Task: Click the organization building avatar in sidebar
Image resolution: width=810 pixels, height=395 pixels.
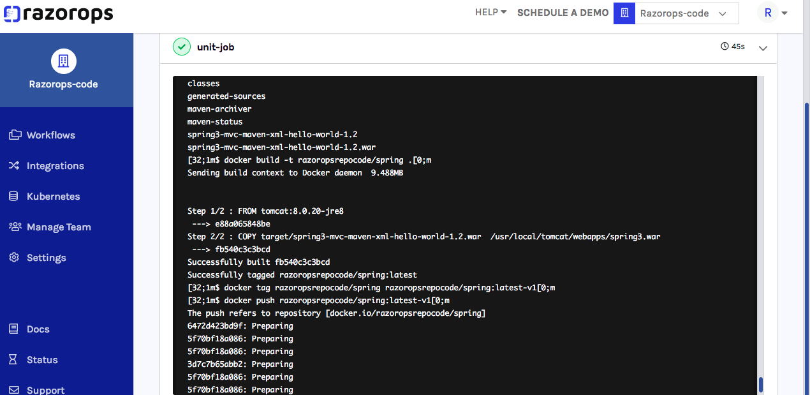Action: click(x=64, y=61)
